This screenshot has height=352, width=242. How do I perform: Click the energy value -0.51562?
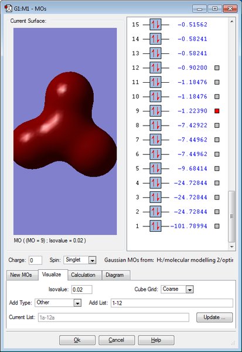tap(192, 25)
